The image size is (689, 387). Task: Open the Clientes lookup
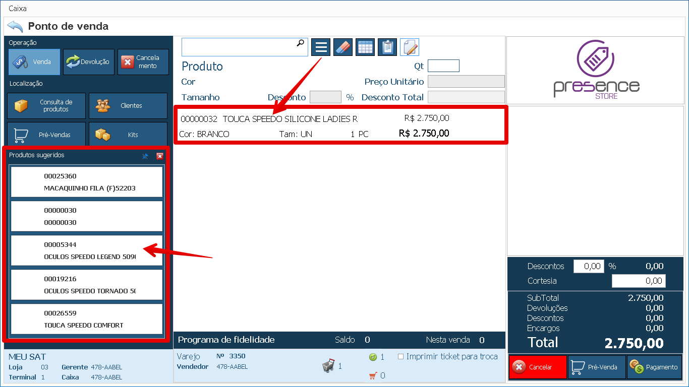coord(128,106)
